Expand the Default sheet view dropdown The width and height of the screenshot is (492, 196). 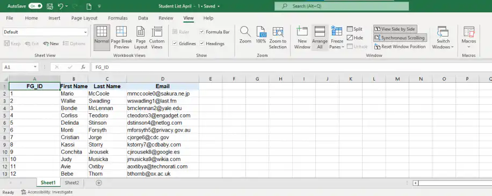85,32
